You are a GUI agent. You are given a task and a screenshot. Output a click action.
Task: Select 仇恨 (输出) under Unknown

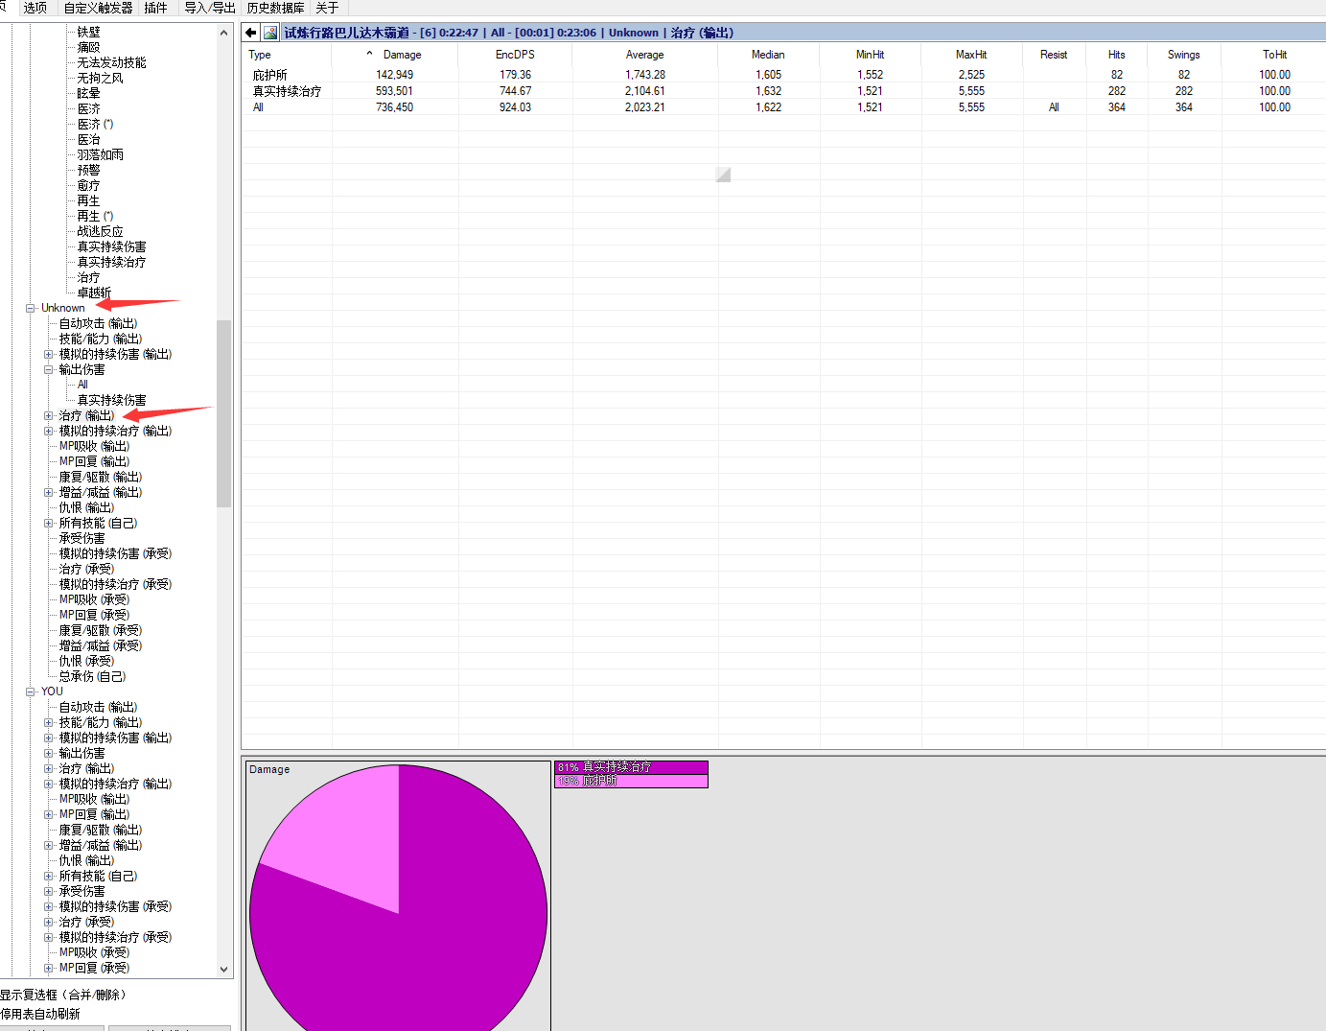86,507
